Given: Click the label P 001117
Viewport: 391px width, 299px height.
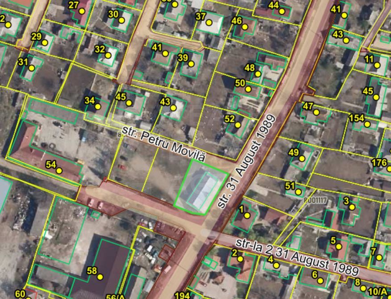Looking at the screenshot, I should click(x=315, y=200).
